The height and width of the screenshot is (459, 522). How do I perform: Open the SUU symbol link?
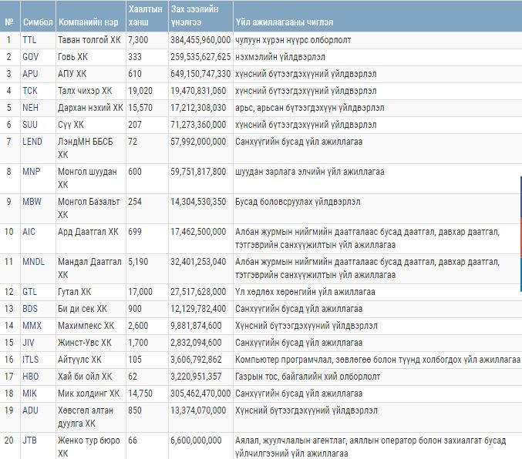pyautogui.click(x=30, y=125)
